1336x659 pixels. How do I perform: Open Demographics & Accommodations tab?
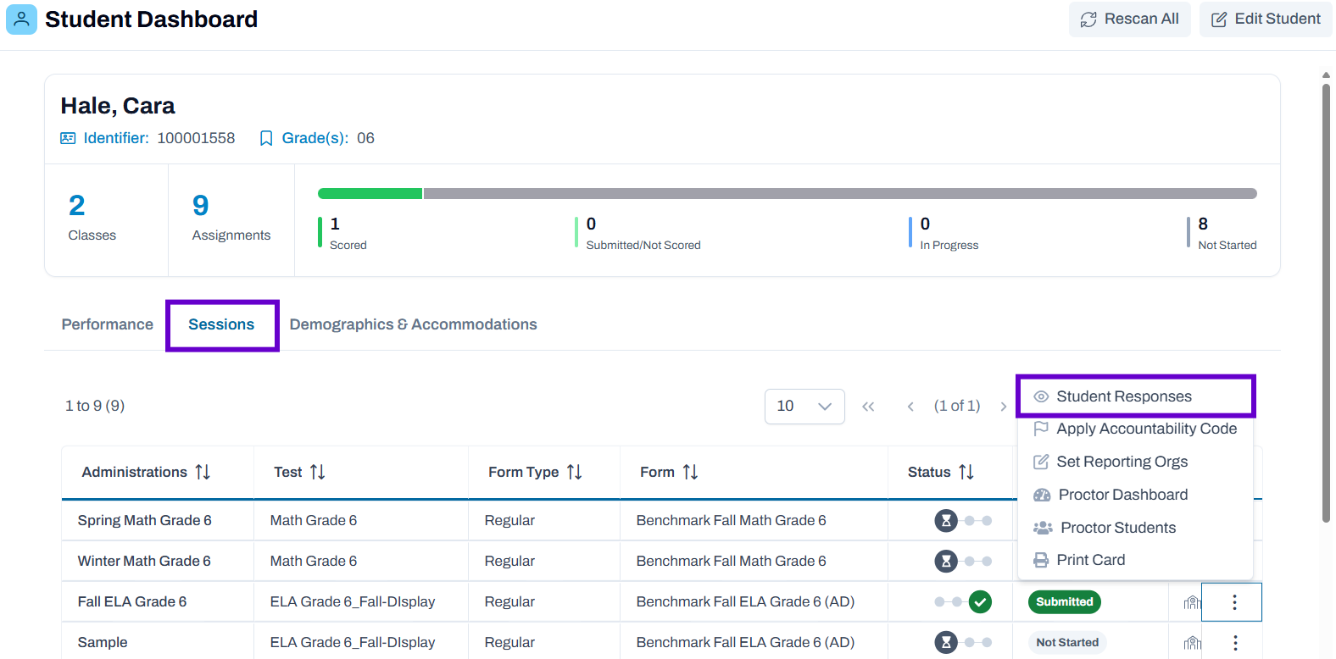click(413, 324)
